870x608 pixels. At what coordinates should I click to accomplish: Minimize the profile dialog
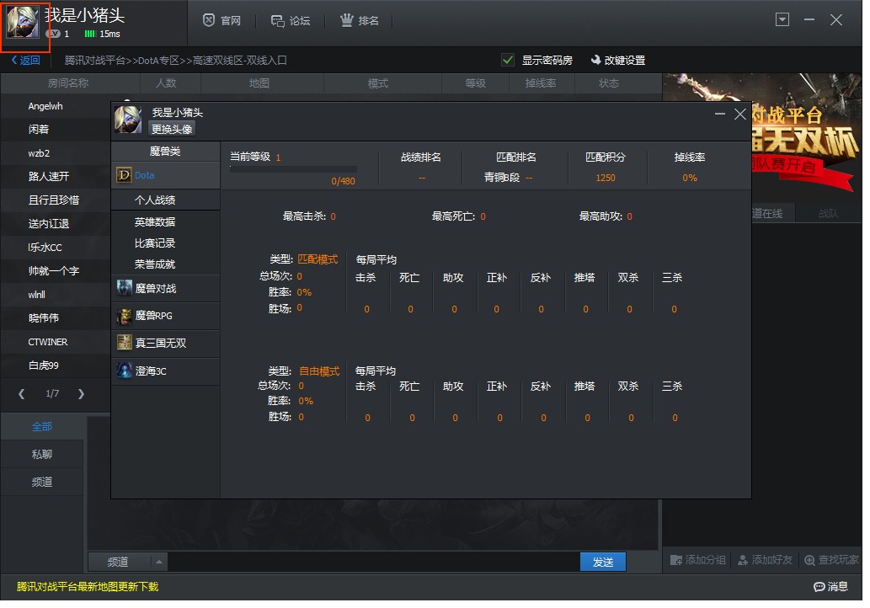[x=719, y=114]
